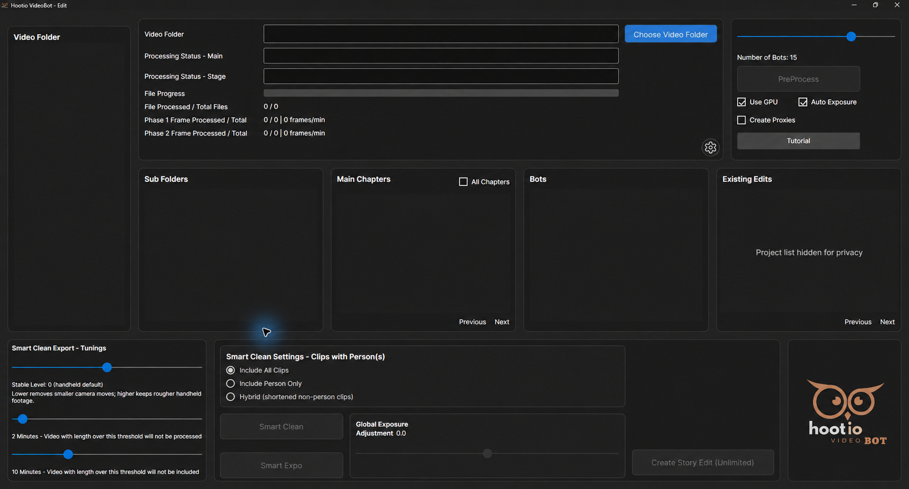Click Next under Existing Edits
The image size is (909, 489).
click(x=887, y=322)
